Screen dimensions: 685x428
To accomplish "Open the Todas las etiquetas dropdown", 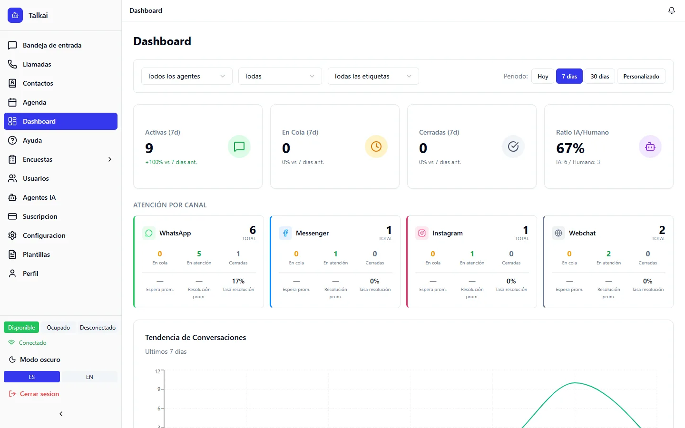I will (x=373, y=76).
